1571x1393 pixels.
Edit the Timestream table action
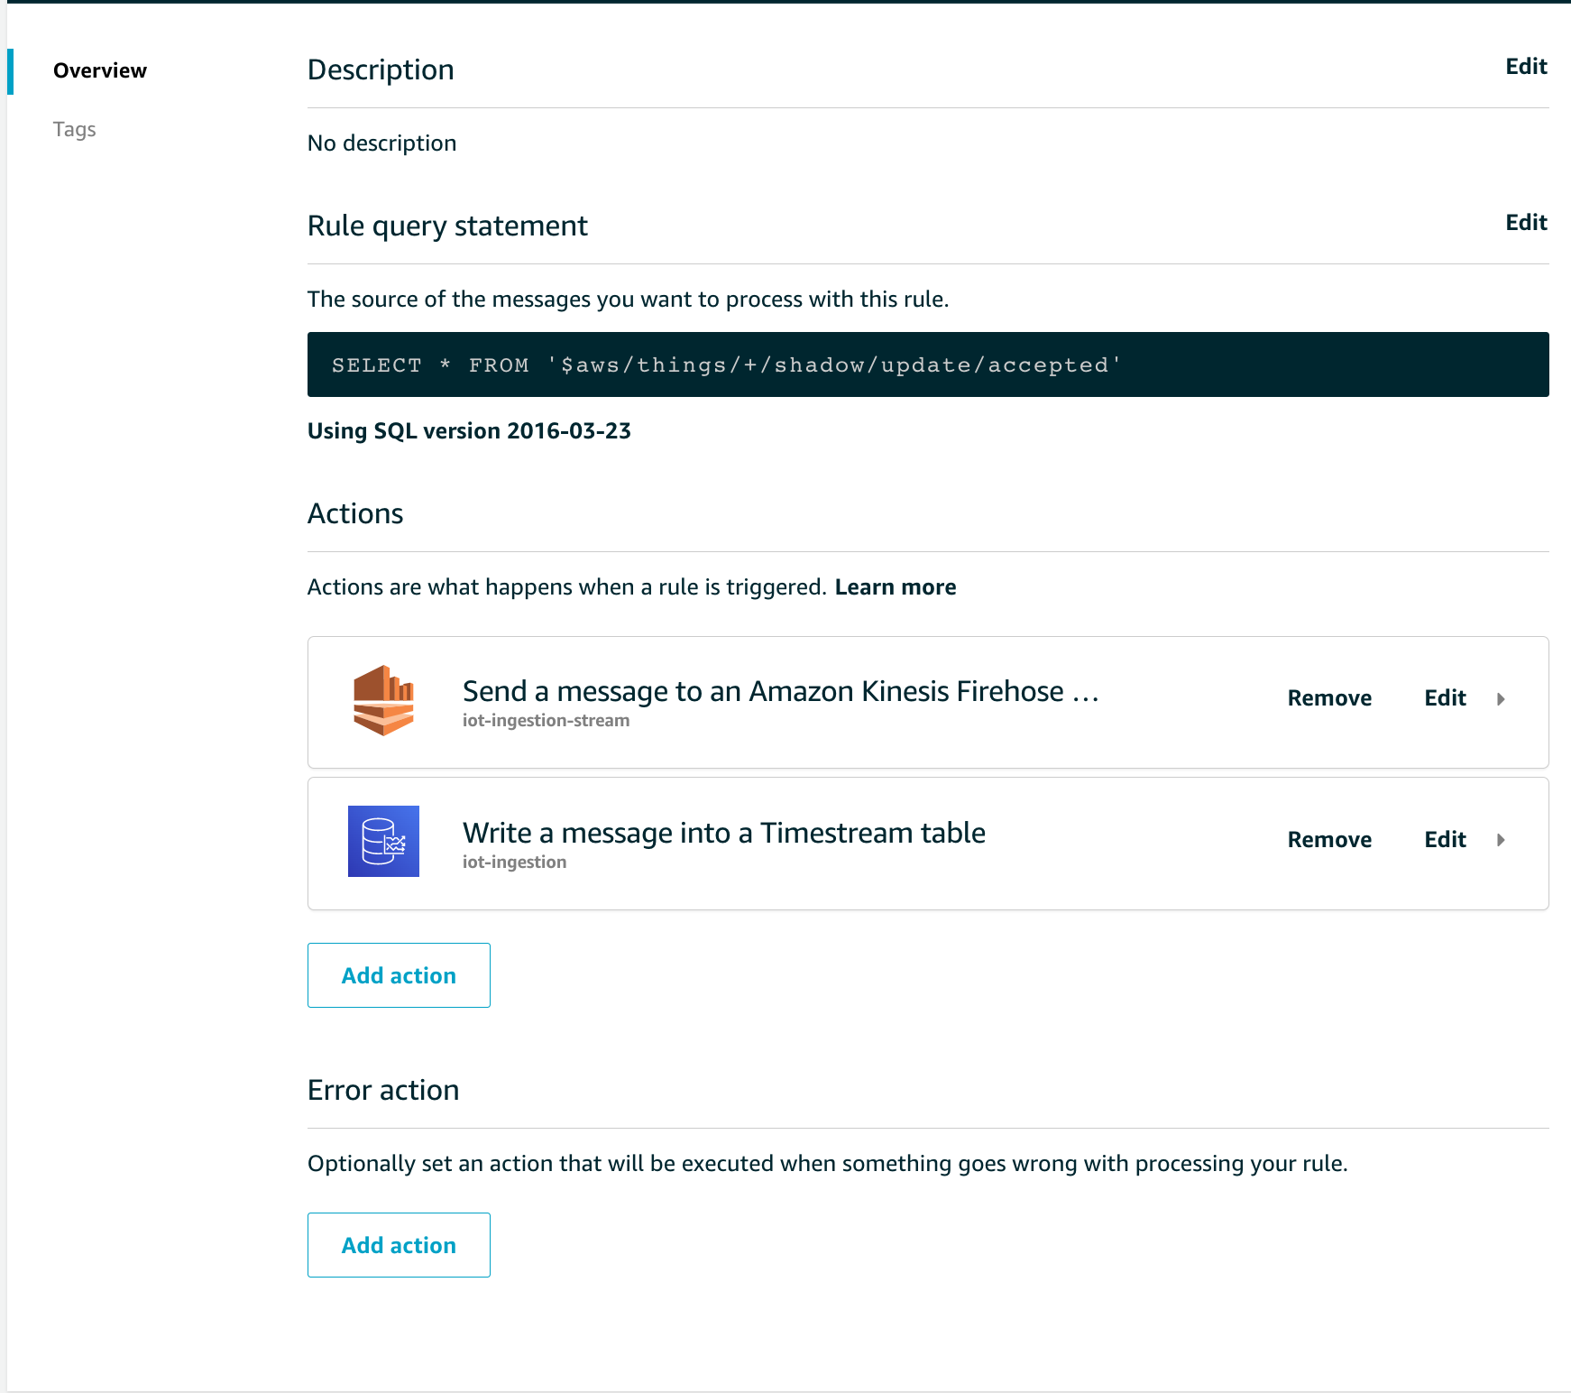coord(1445,840)
